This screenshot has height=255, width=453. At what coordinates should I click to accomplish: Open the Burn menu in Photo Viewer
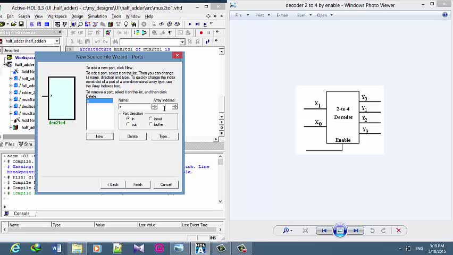(302, 15)
